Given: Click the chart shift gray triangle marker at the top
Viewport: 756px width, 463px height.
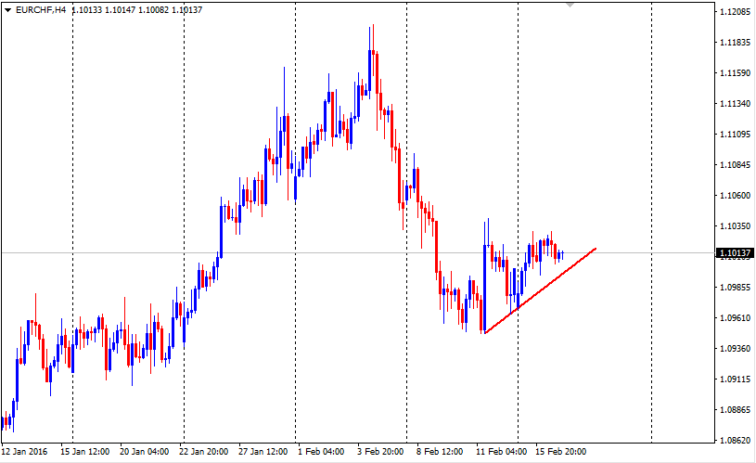Looking at the screenshot, I should pos(570,5).
